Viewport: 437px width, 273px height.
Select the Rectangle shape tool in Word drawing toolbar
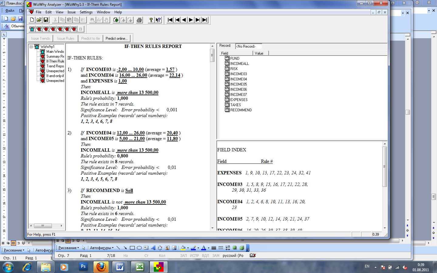[x=132, y=248]
